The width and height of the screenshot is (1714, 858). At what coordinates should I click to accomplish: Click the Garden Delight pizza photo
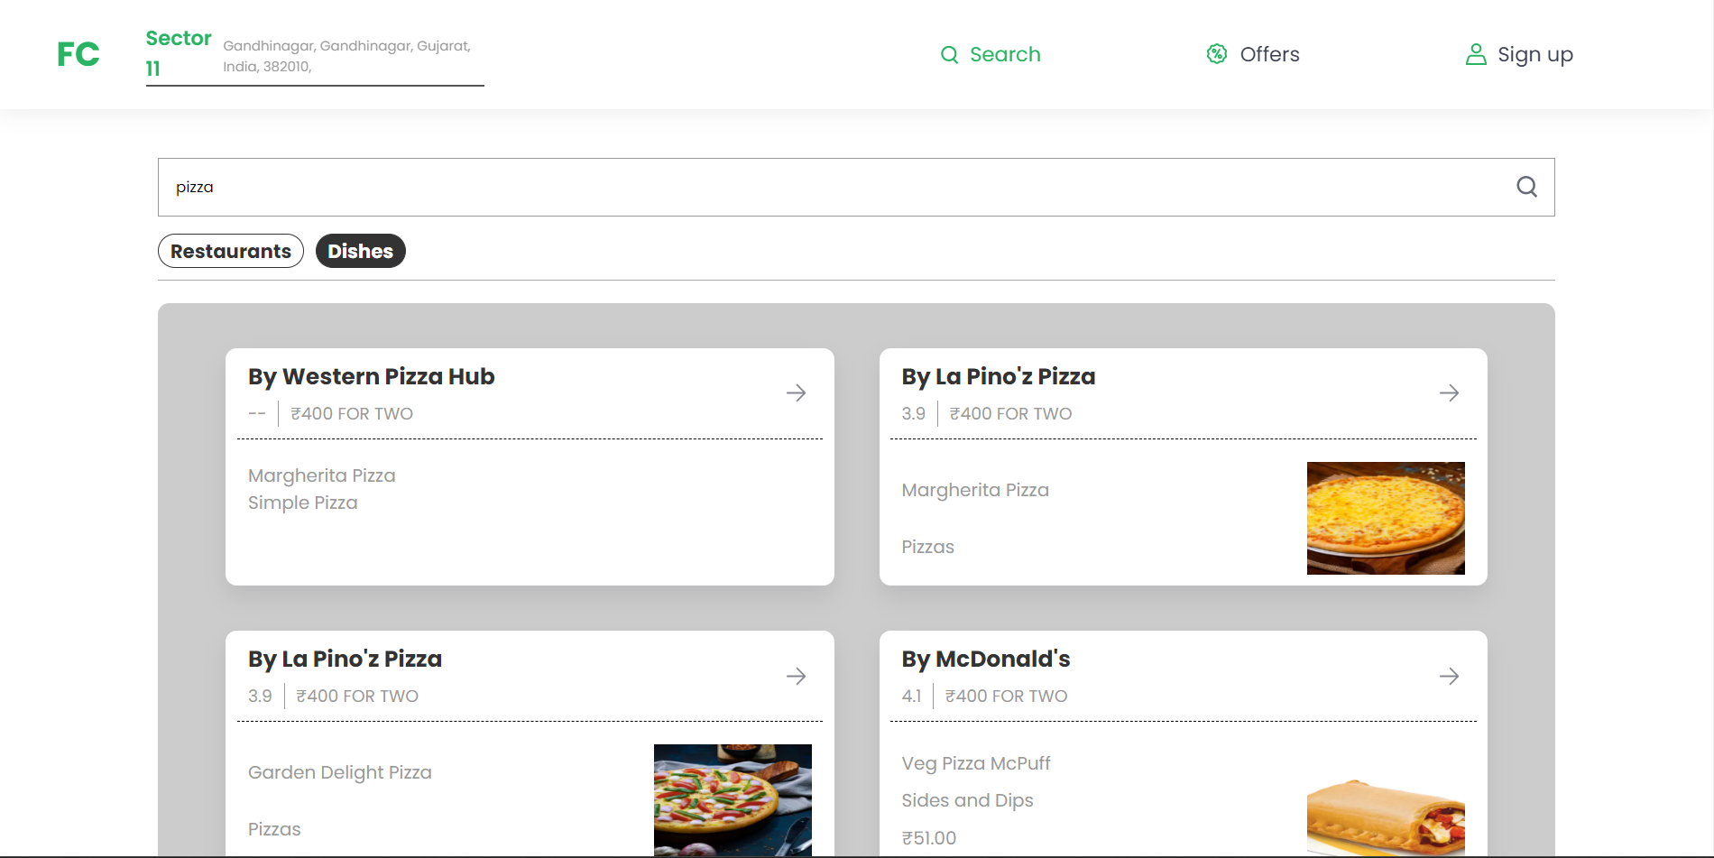click(x=733, y=800)
